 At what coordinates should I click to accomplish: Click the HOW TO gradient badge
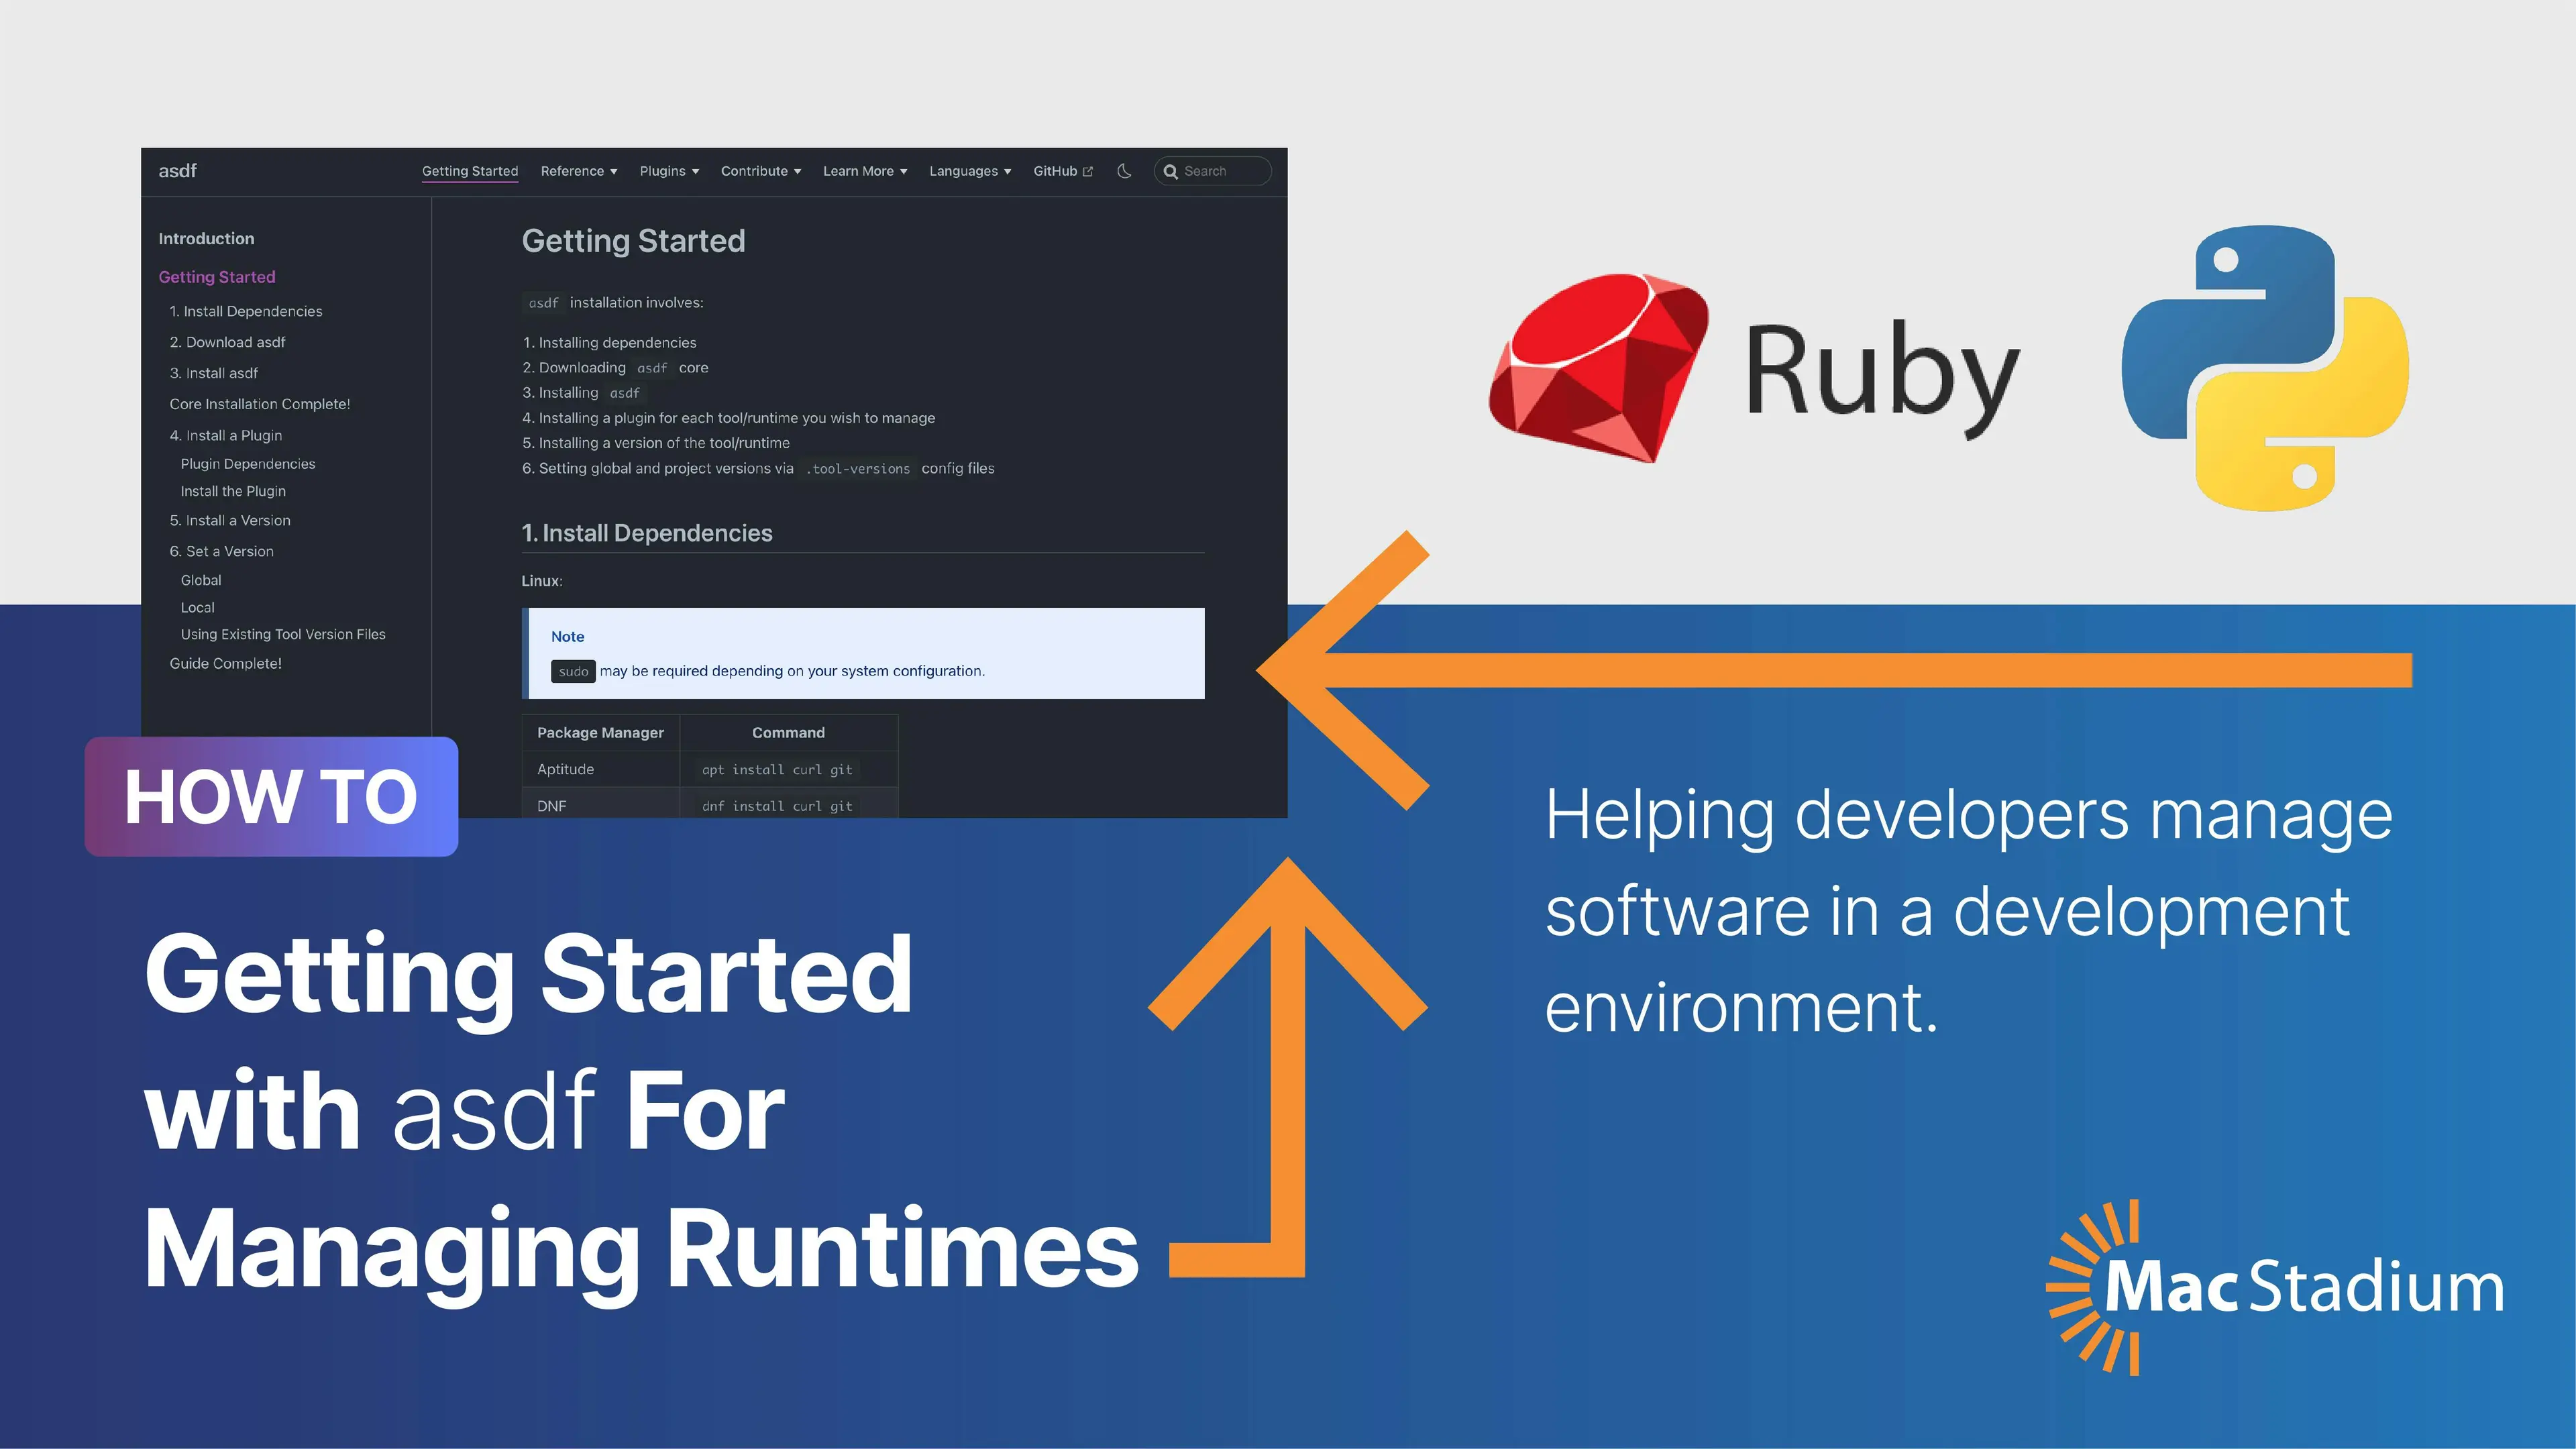tap(271, 796)
